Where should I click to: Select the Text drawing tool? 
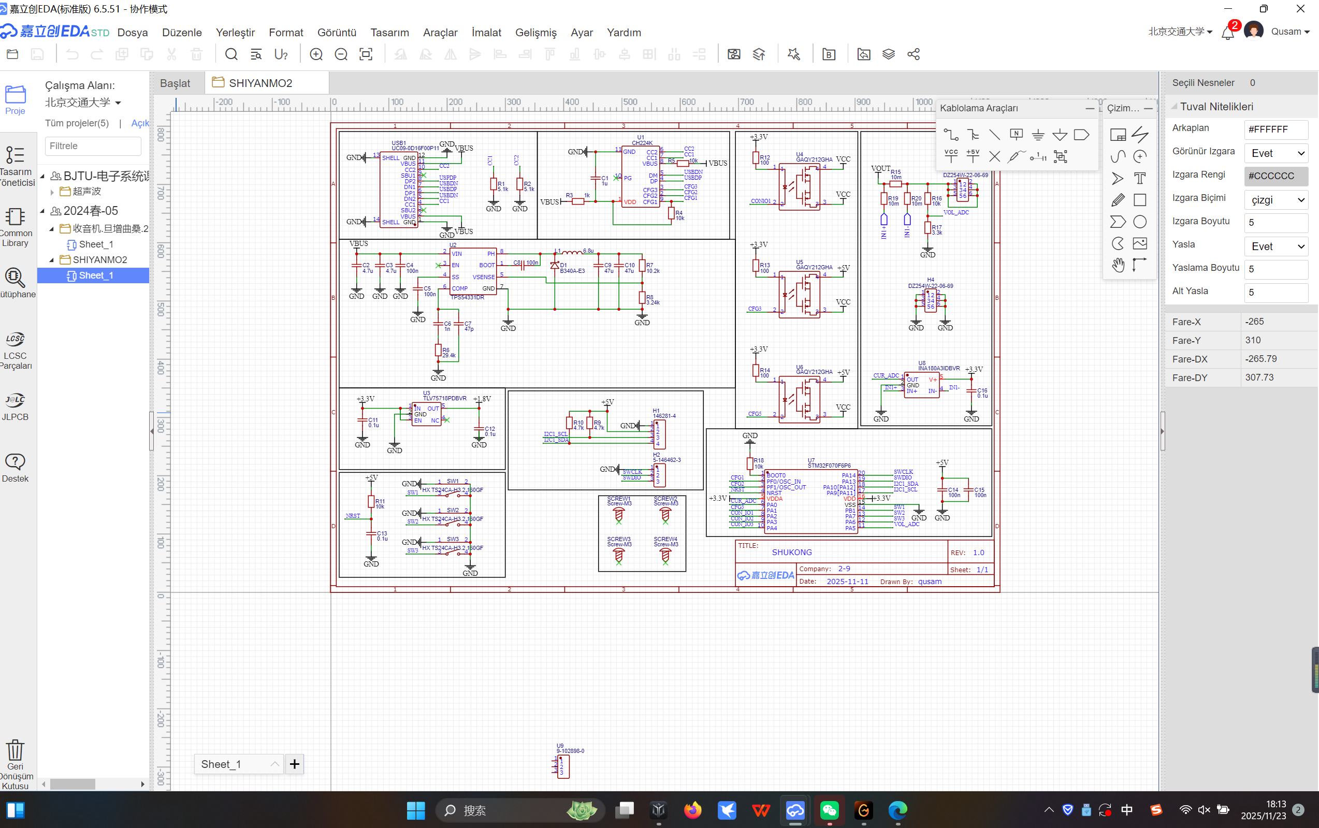(x=1139, y=179)
